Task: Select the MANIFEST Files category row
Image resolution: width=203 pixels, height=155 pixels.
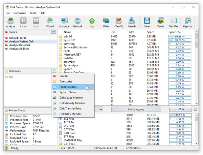Action: [126, 140]
